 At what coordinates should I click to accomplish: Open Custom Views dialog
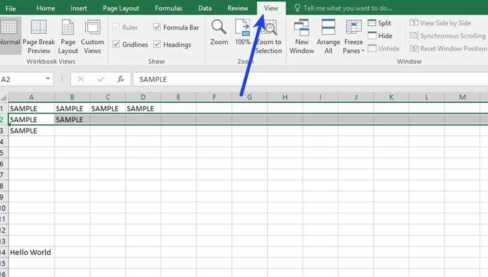[92, 36]
